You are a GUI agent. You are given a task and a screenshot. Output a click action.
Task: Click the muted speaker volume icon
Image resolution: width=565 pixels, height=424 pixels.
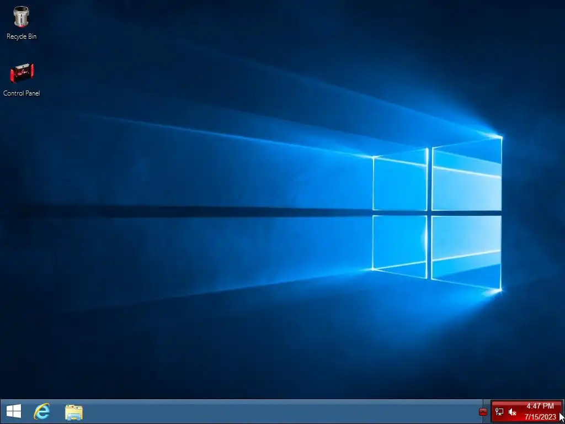pos(513,412)
